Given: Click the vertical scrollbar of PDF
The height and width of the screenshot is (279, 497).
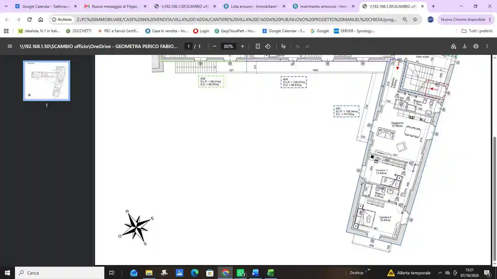Looking at the screenshot, I should click(x=495, y=198).
